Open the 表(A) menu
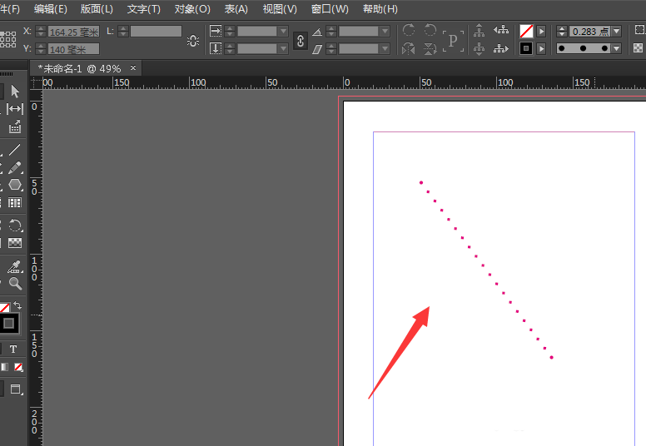The image size is (646, 446). [x=236, y=9]
